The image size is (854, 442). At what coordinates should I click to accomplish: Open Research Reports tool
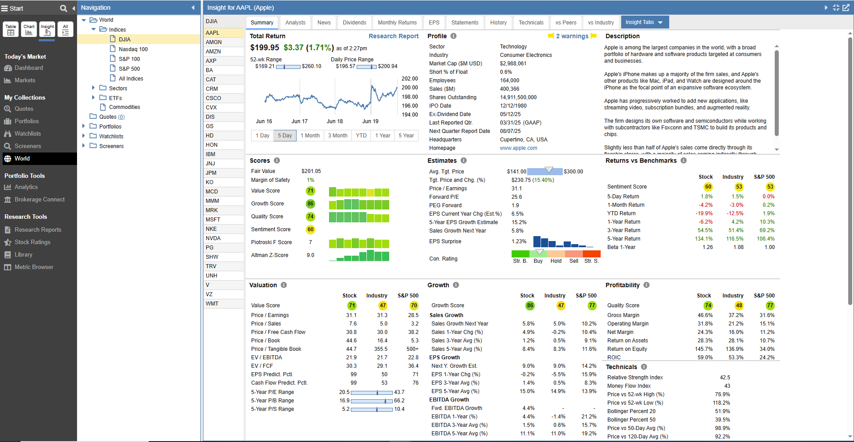[x=37, y=230]
